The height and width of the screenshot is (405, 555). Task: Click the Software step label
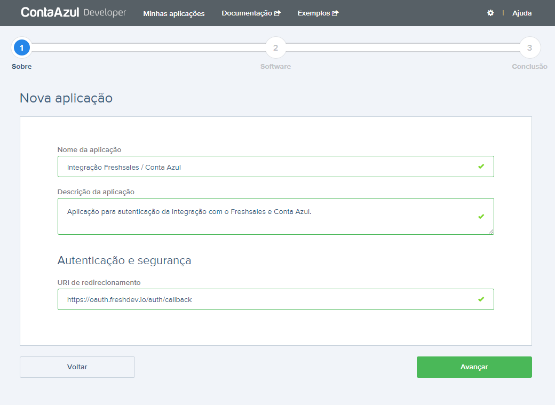pyautogui.click(x=276, y=67)
